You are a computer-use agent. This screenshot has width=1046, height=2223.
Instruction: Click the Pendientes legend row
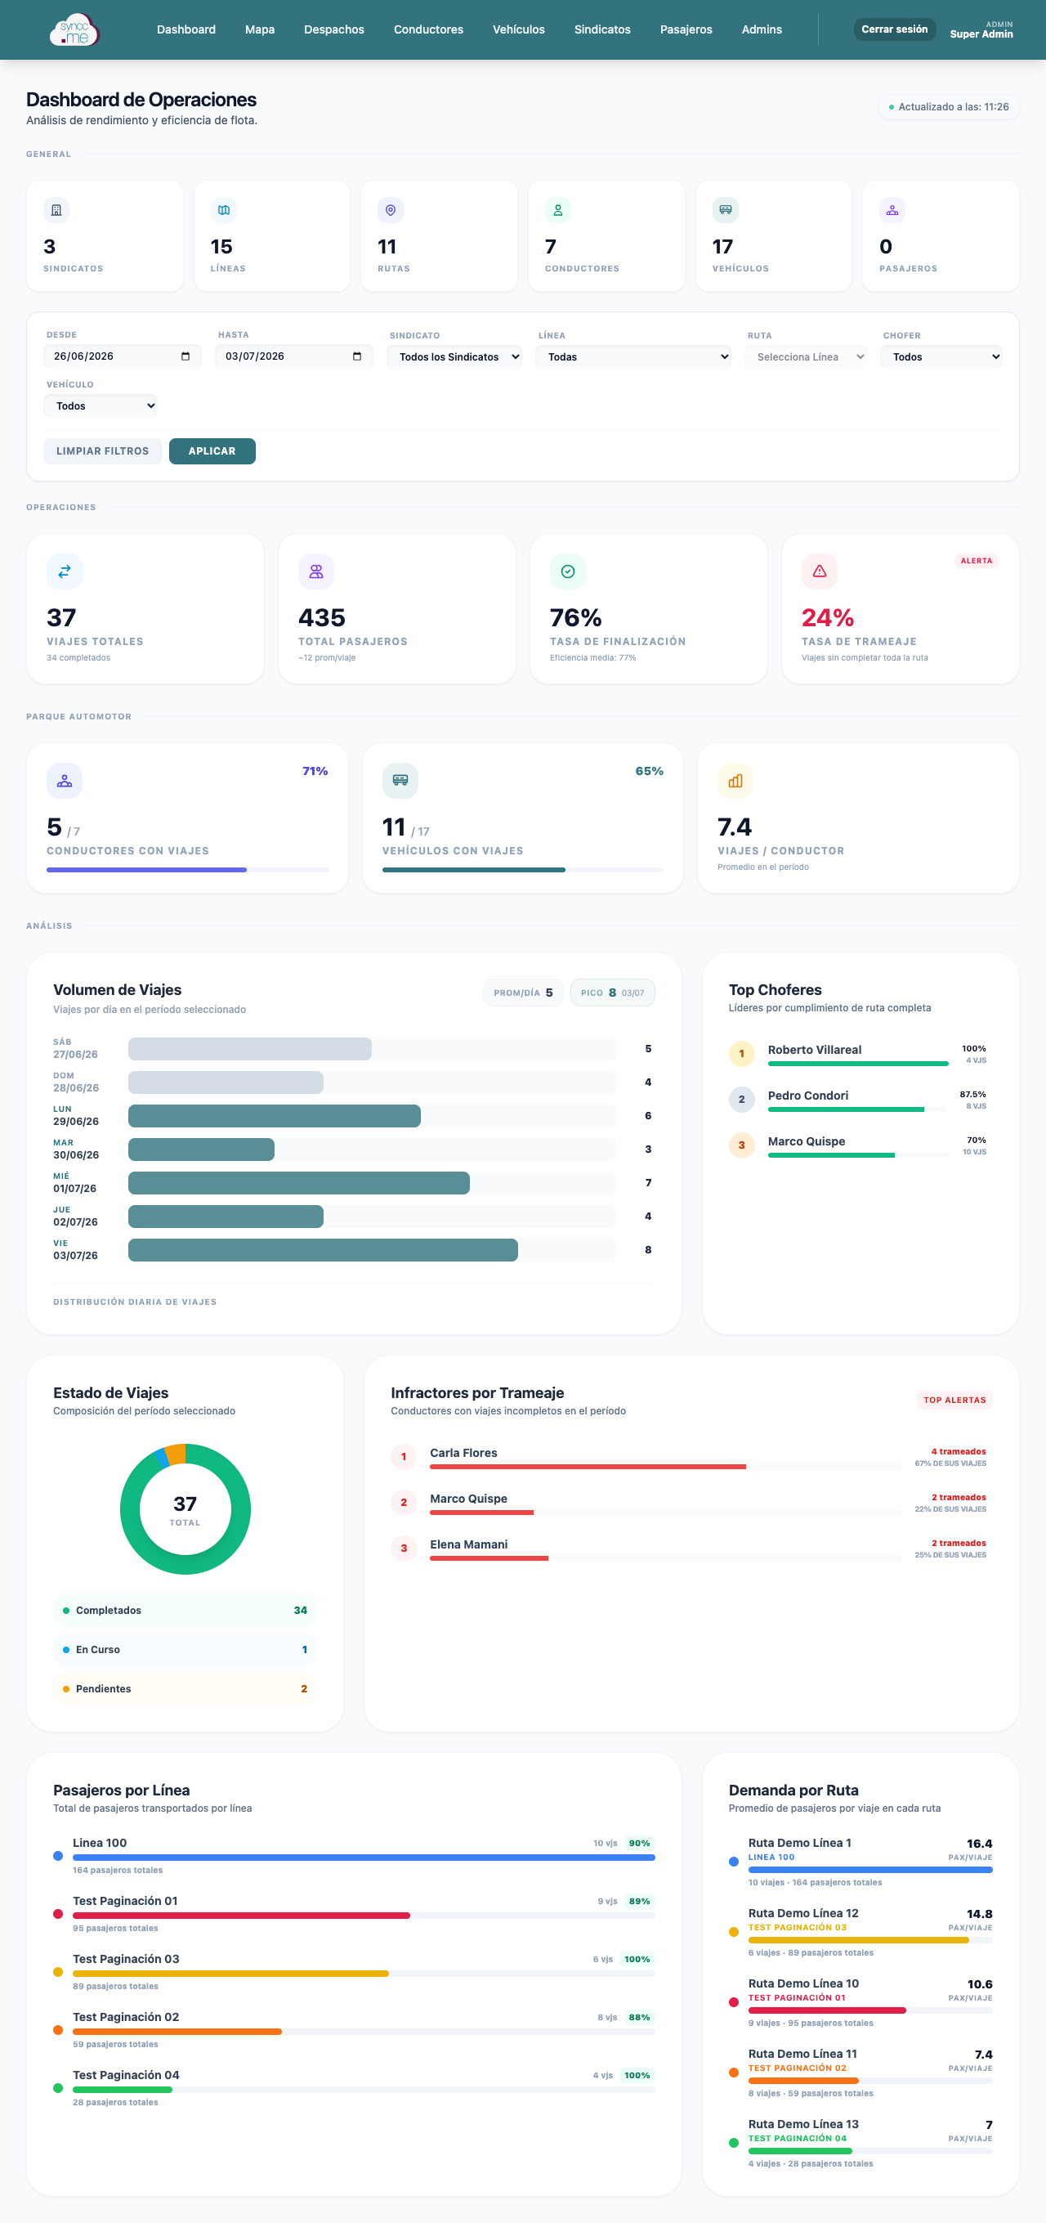click(186, 1690)
